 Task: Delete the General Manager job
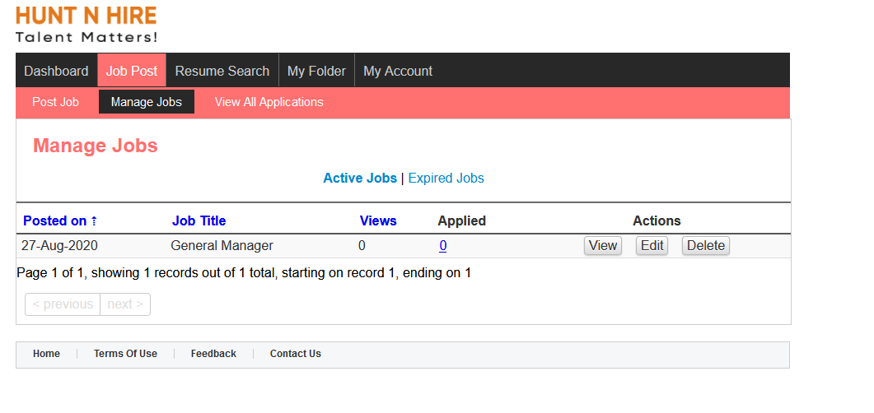click(706, 245)
